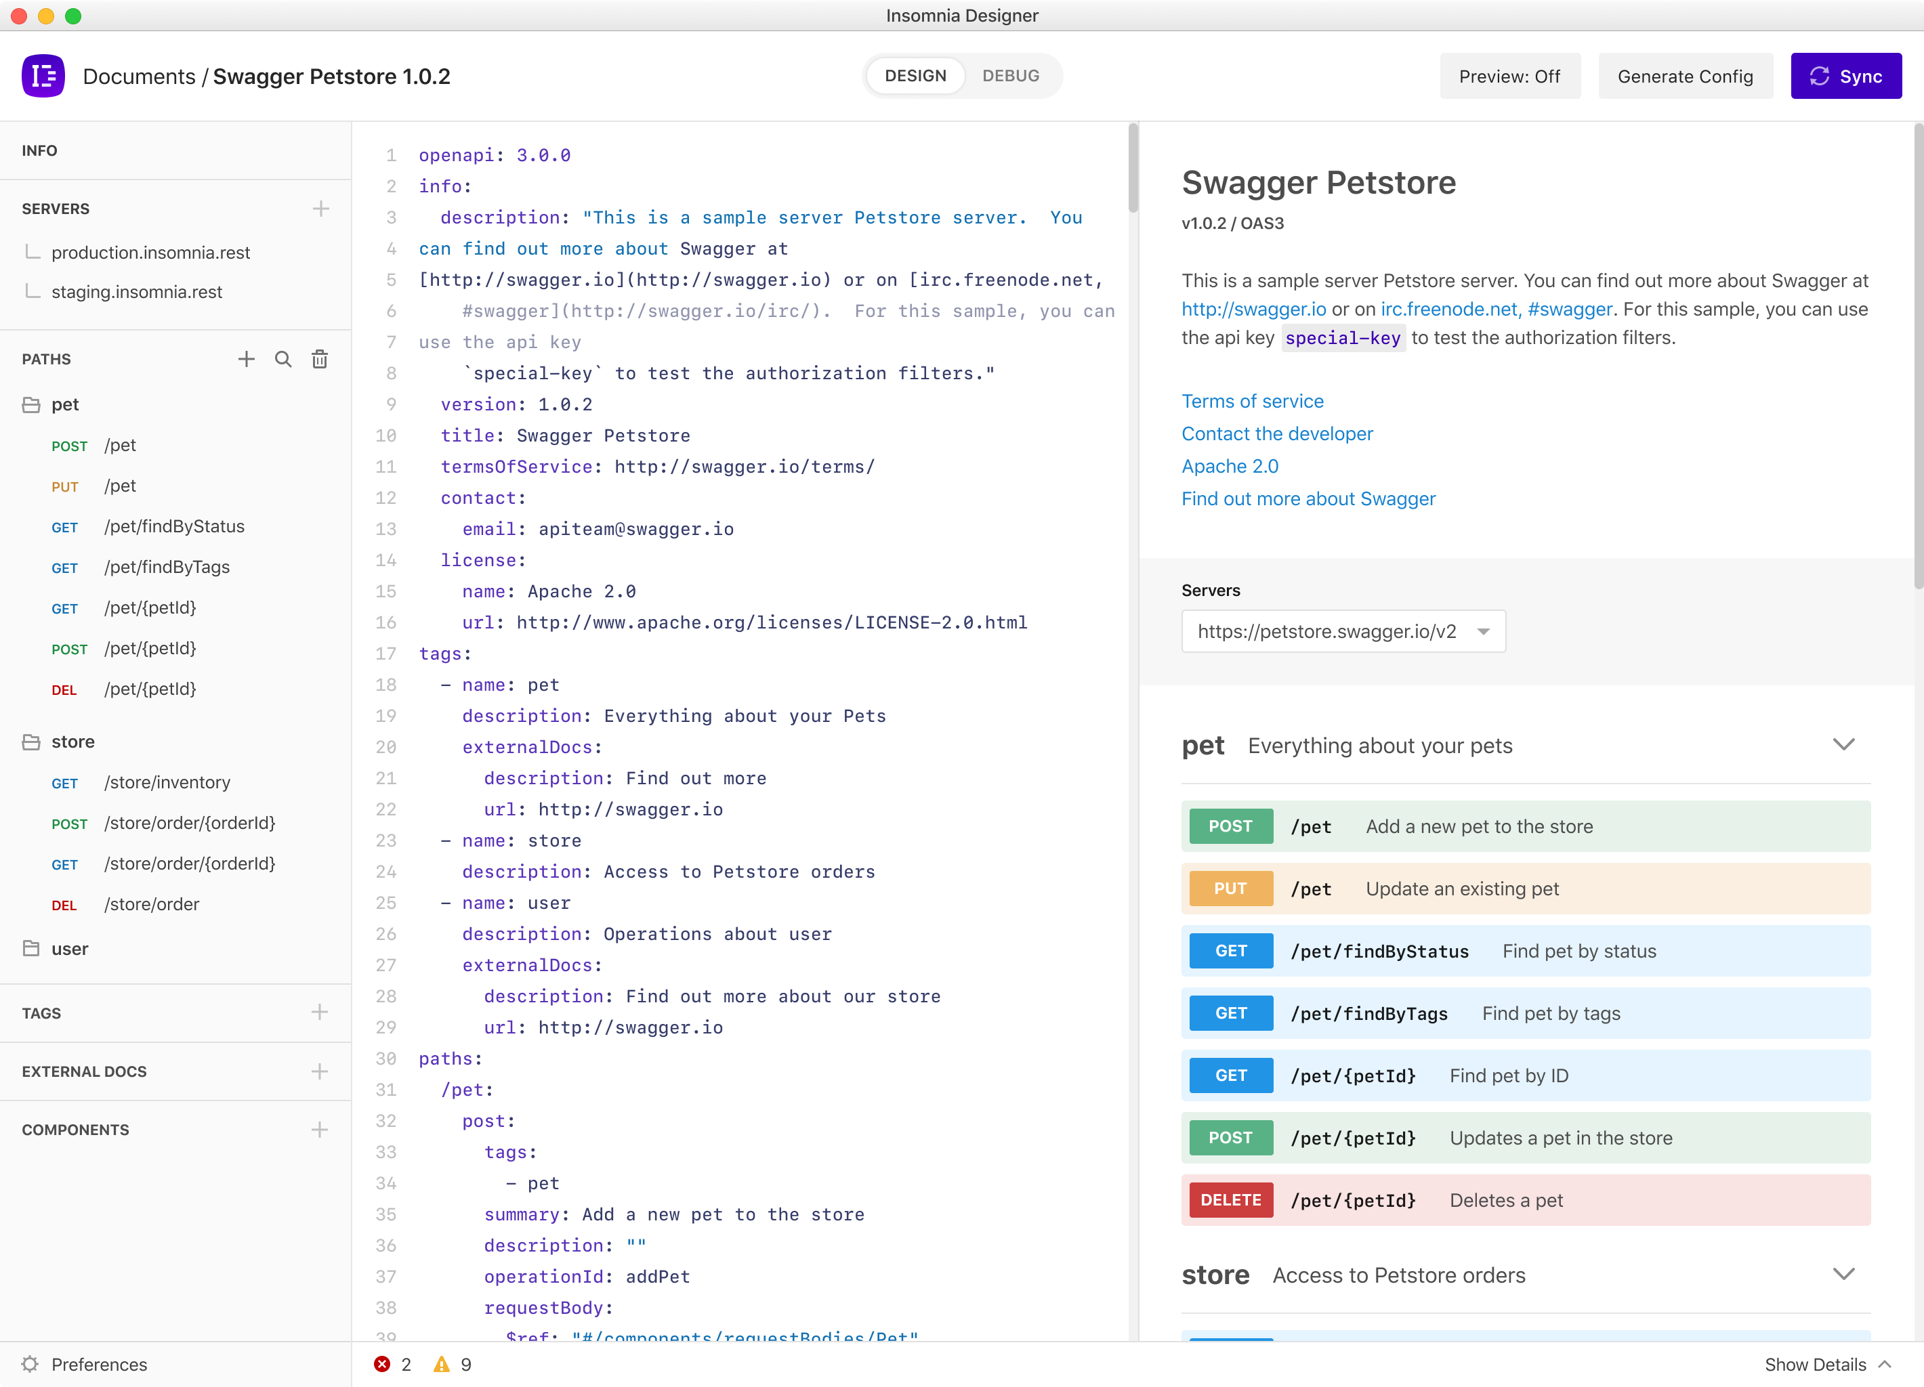Click the Sync button
Screen dimensions: 1924x1387
tap(1846, 77)
